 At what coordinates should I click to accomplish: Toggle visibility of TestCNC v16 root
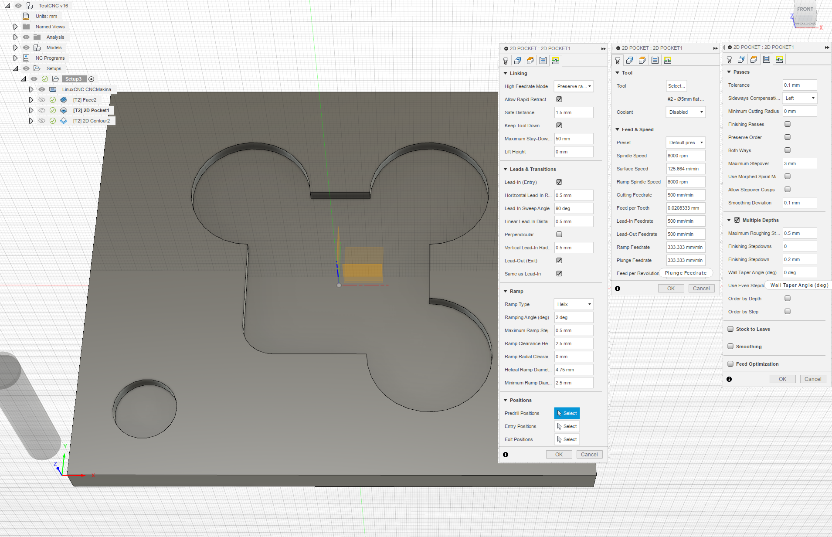pos(18,6)
